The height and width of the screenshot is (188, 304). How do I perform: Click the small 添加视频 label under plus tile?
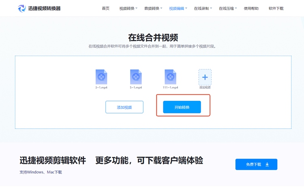tap(205, 88)
